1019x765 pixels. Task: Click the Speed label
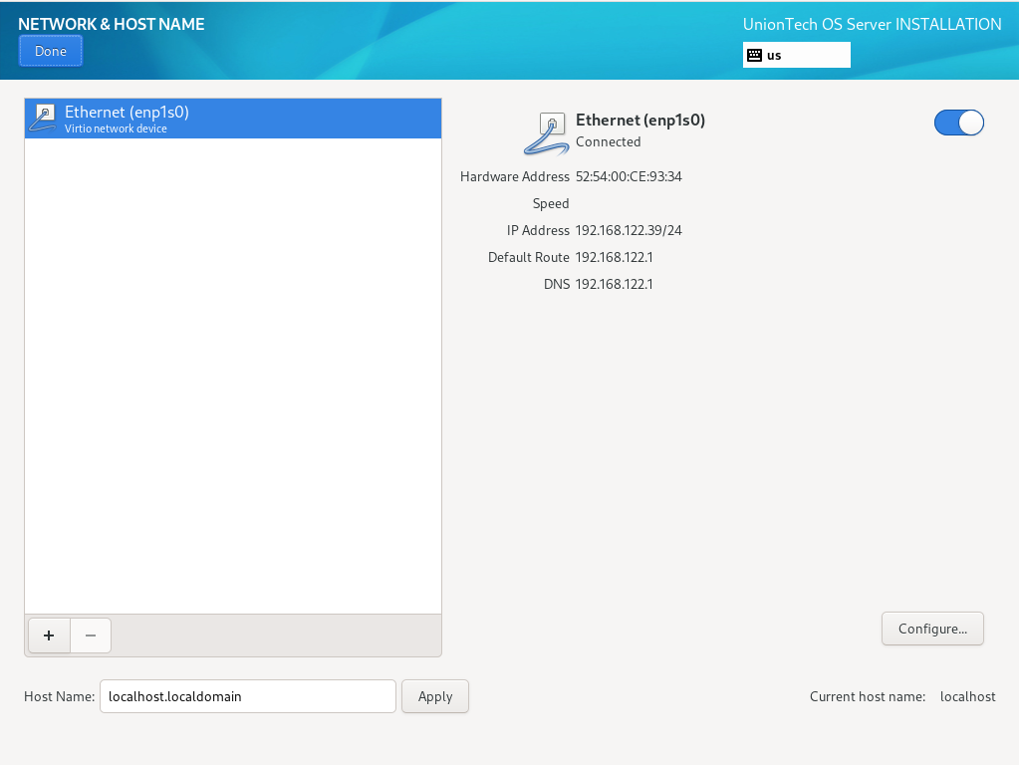click(551, 204)
